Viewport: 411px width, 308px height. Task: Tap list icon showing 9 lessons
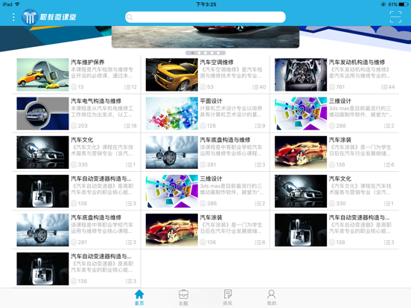pyautogui.click(x=258, y=126)
